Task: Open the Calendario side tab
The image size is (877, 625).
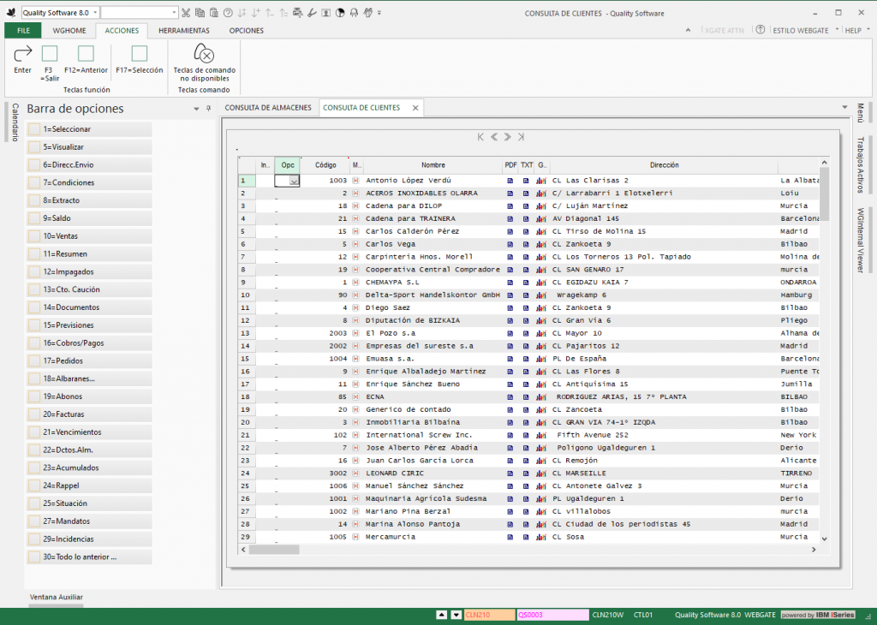Action: (15, 122)
